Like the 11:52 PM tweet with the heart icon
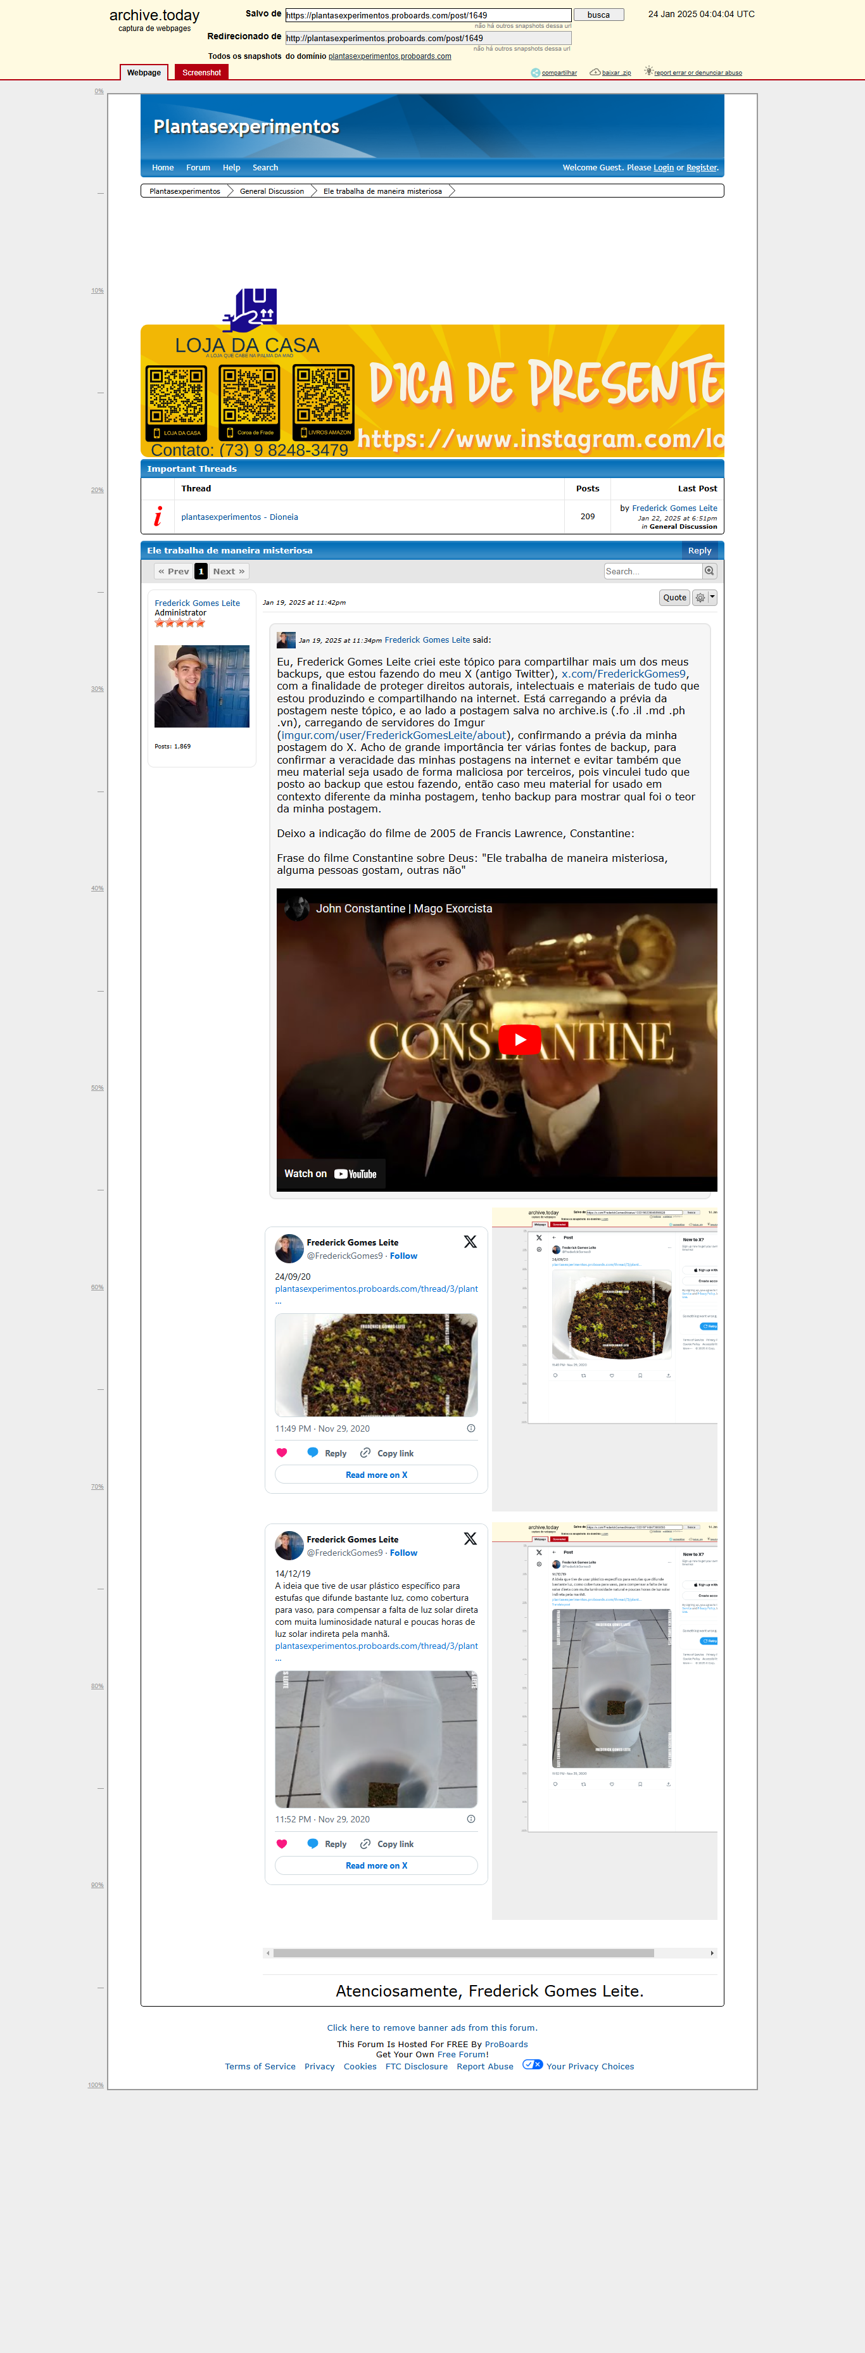The image size is (865, 2353). click(x=281, y=1843)
